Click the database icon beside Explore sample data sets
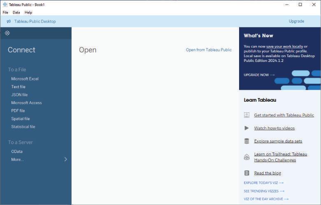The height and width of the screenshot is (205, 321). pyautogui.click(x=247, y=141)
